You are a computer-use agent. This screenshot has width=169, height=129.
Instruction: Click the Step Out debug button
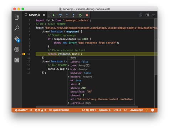tap(73, 15)
